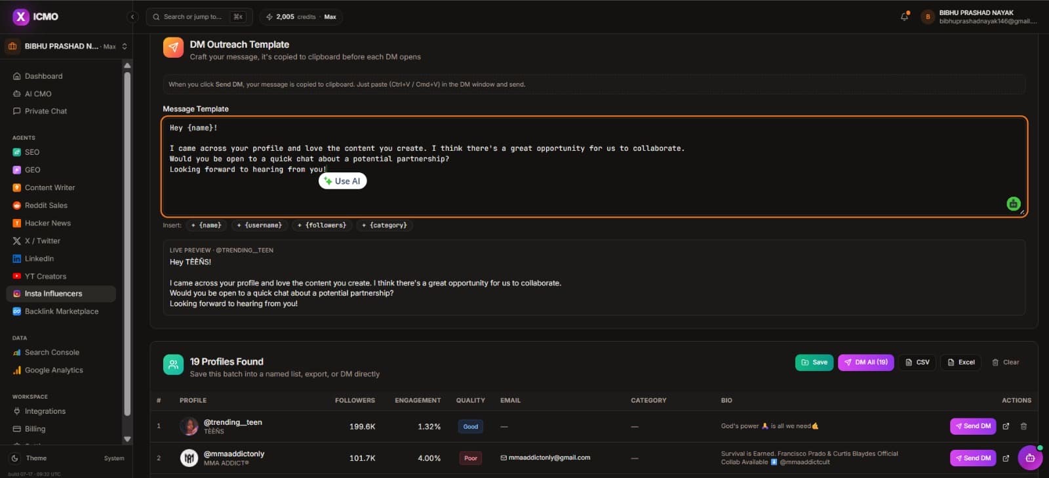Screen dimensions: 1049x478
Task: Open the X / Twitter agent
Action: (x=43, y=241)
